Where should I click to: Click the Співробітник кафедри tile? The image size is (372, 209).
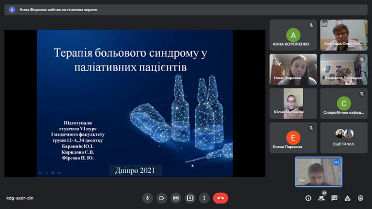(x=343, y=104)
